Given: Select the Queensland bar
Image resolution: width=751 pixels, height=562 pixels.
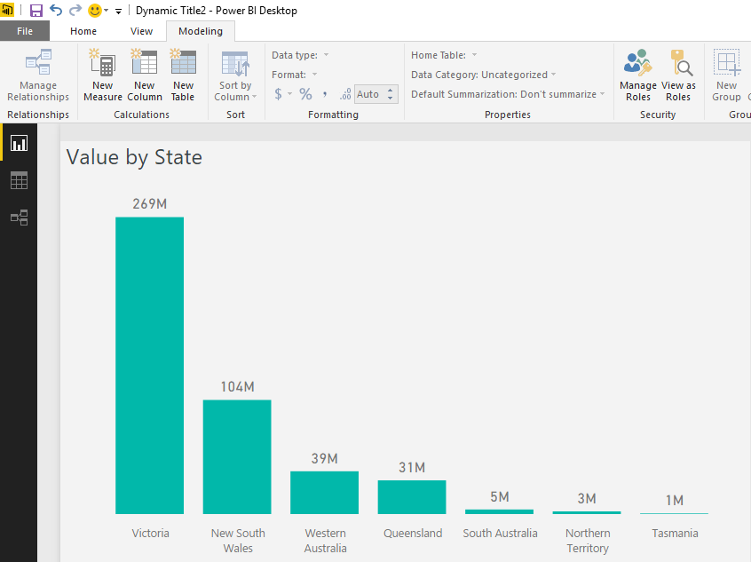Looking at the screenshot, I should coord(412,497).
